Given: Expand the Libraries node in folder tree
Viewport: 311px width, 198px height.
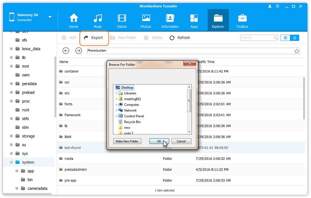Looking at the screenshot, I should (117, 93).
